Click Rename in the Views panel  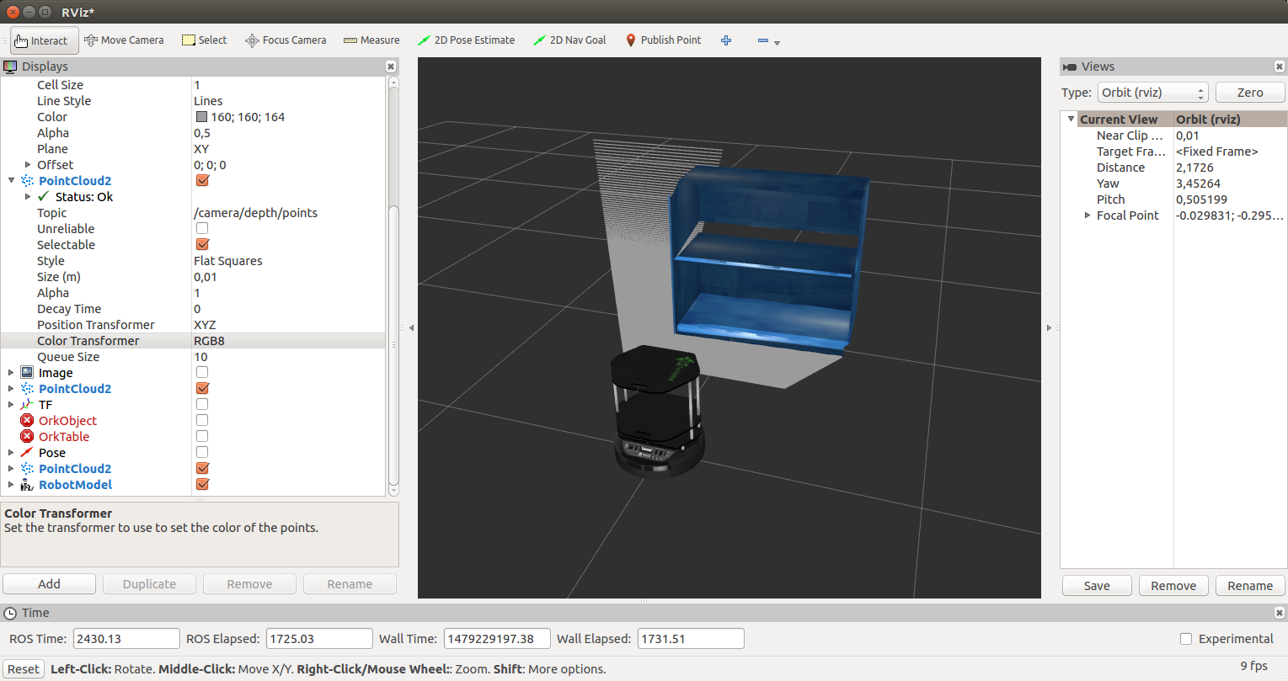(1250, 586)
